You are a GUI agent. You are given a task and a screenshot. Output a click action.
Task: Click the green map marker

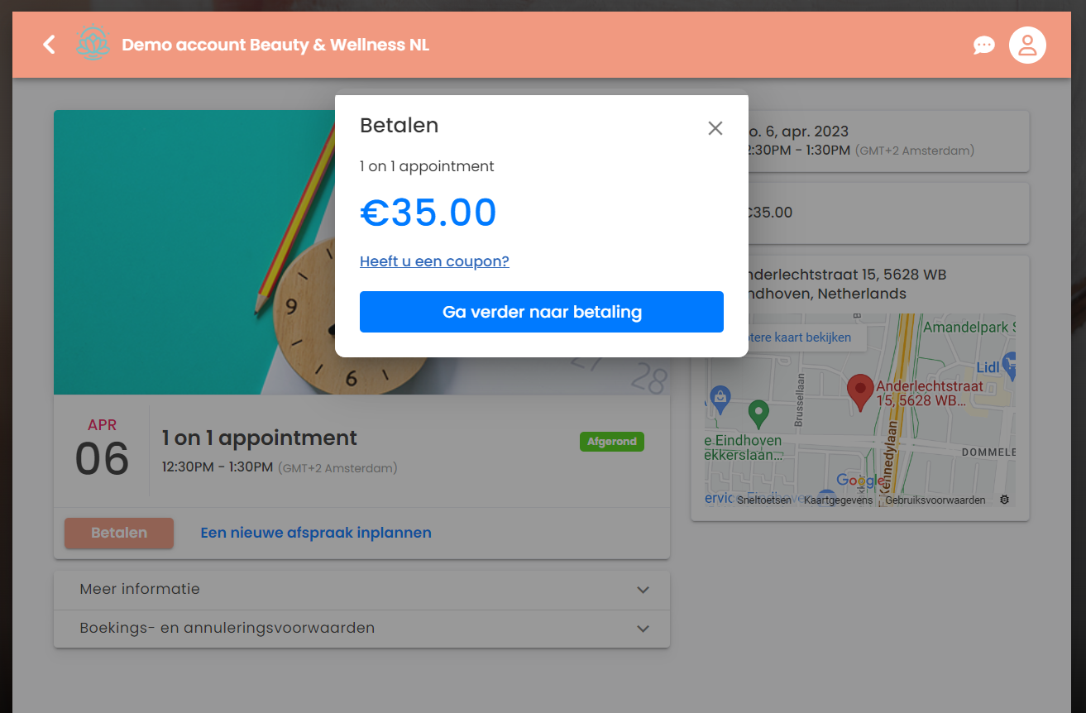[758, 413]
